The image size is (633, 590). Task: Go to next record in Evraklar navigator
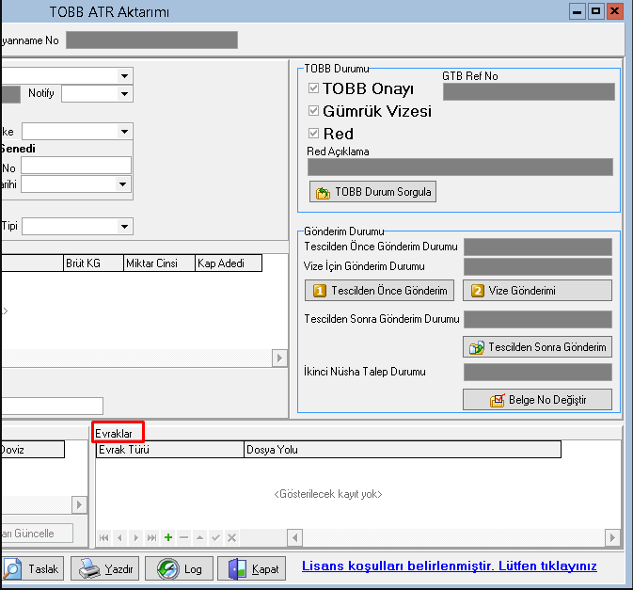point(136,538)
